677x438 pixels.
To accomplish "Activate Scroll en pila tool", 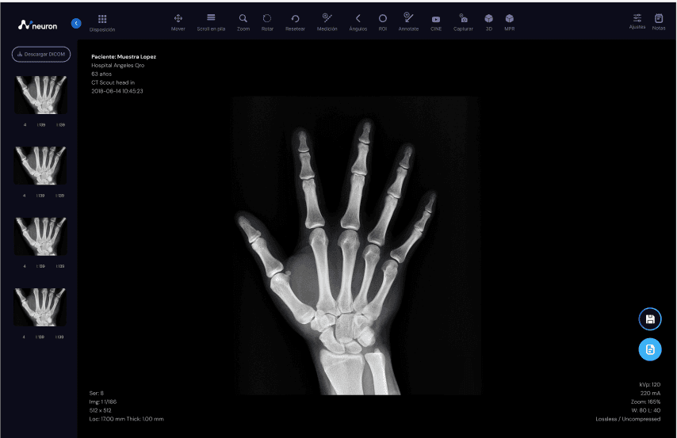I will pyautogui.click(x=211, y=18).
